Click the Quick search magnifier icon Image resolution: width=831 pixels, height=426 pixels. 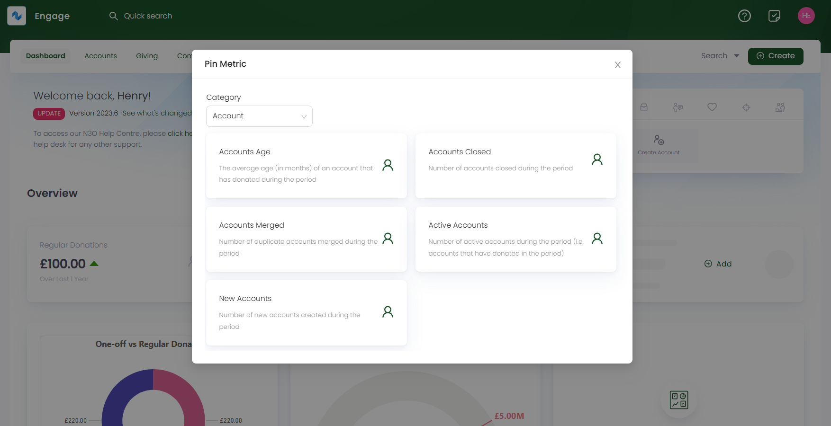click(x=113, y=16)
